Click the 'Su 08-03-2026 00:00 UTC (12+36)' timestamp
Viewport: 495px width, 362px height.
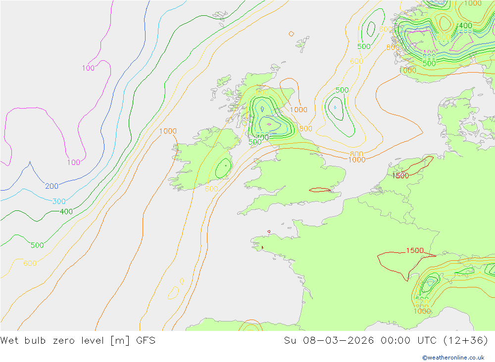point(386,341)
